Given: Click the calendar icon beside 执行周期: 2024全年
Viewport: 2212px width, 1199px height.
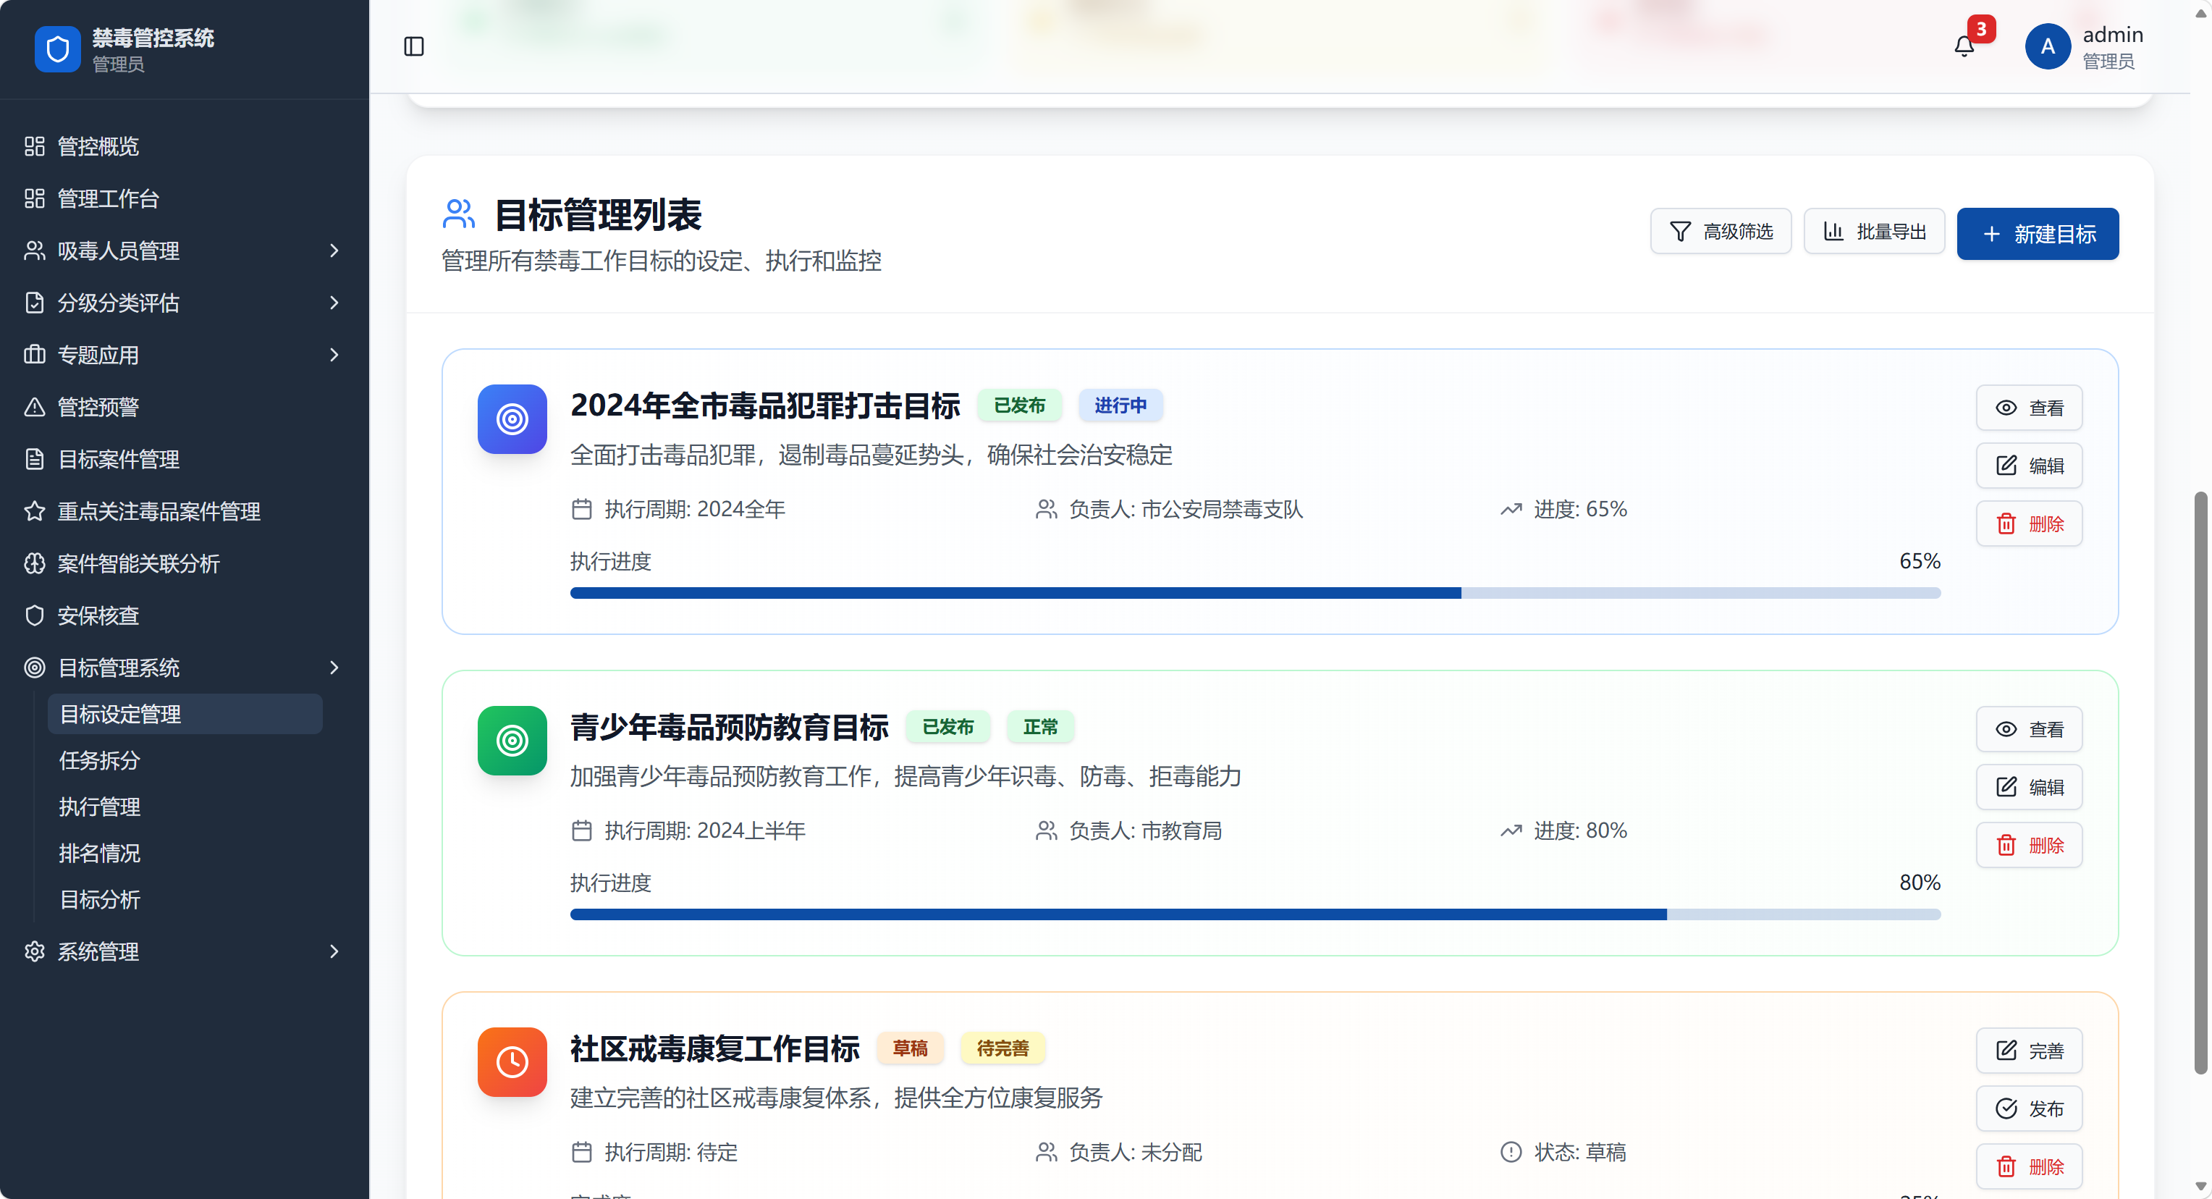Looking at the screenshot, I should point(581,509).
